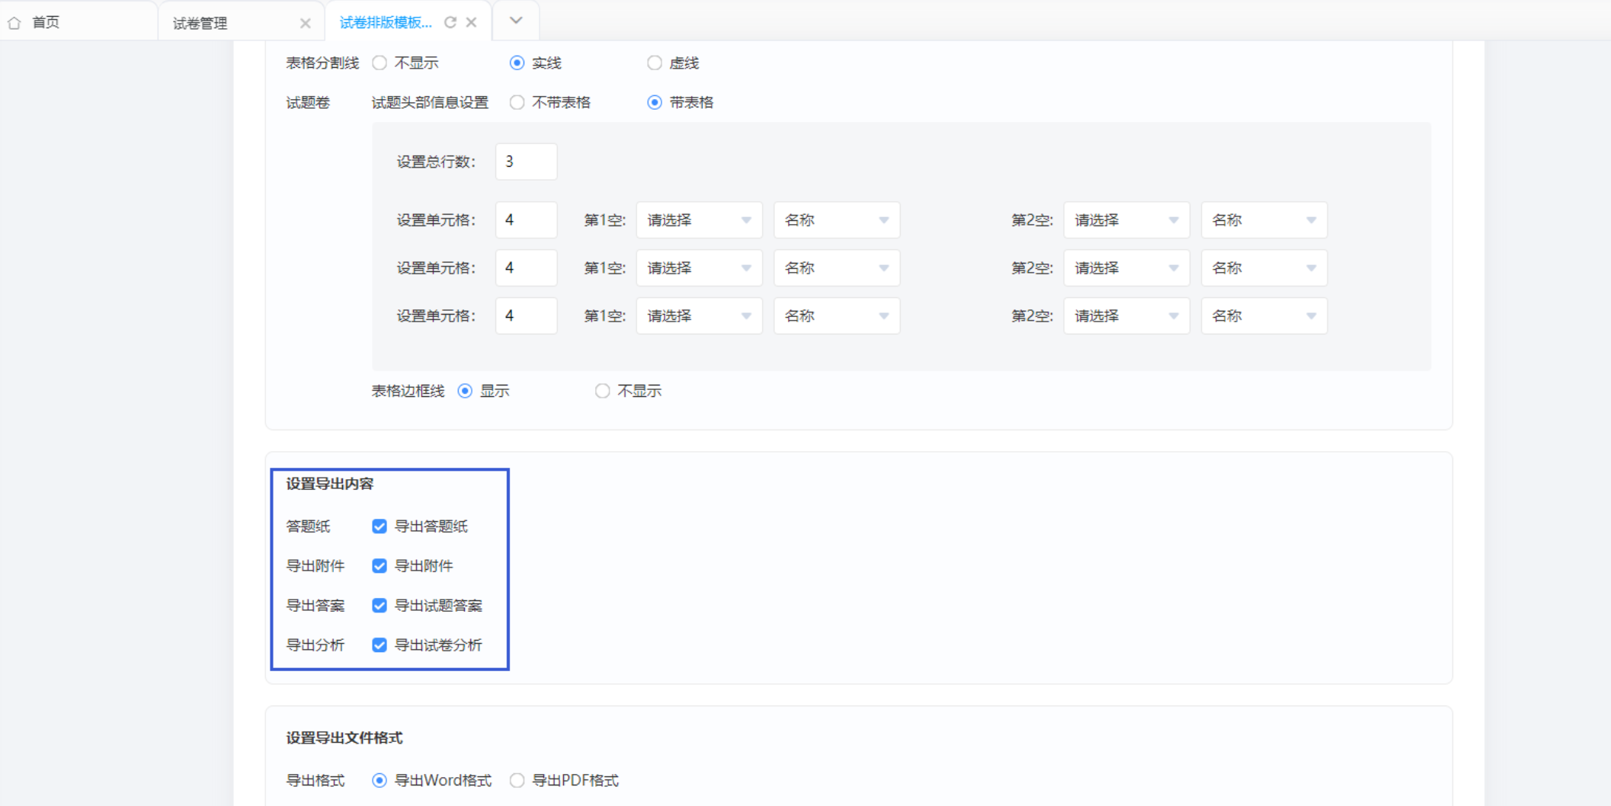Open first row 第1空 请选择 dropdown
Image resolution: width=1611 pixels, height=806 pixels.
[x=699, y=220]
